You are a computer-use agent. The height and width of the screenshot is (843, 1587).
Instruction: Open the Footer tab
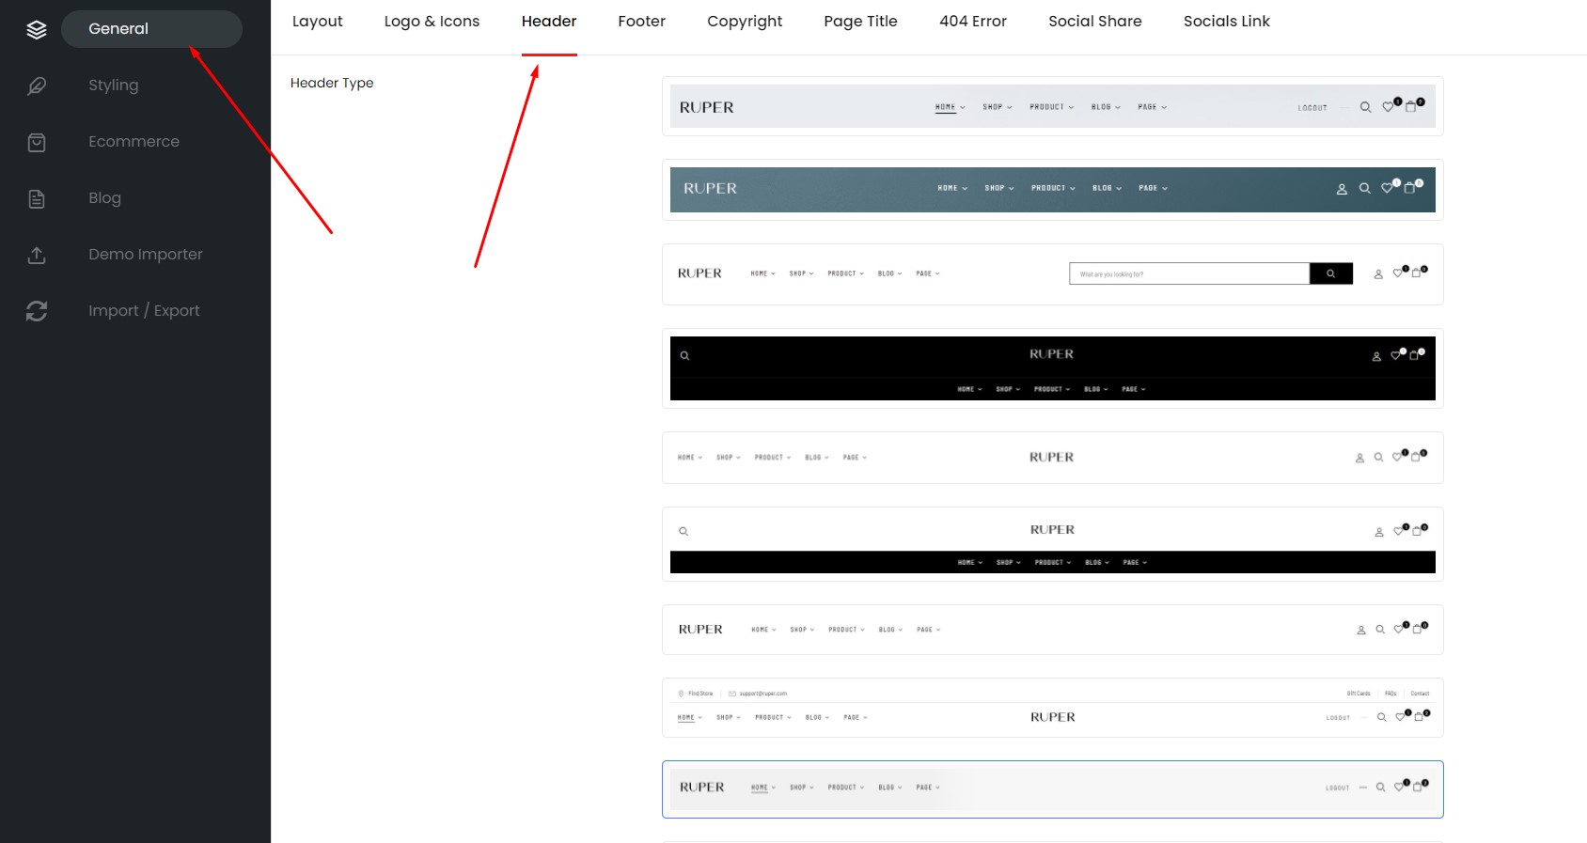[x=642, y=22]
